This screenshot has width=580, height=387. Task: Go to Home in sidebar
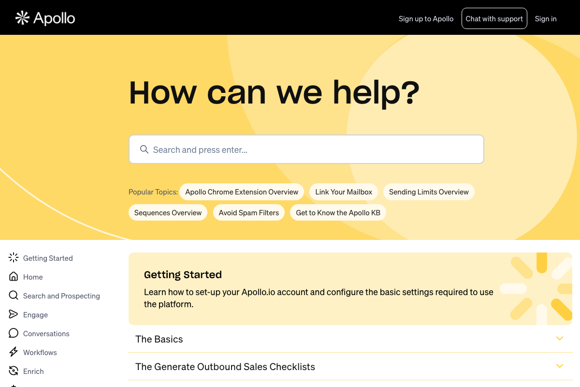pyautogui.click(x=33, y=277)
